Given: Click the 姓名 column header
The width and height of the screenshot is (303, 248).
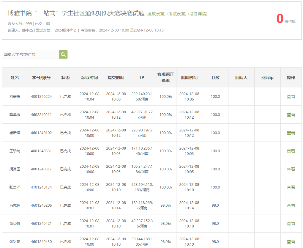Looking at the screenshot, I should [15, 78].
